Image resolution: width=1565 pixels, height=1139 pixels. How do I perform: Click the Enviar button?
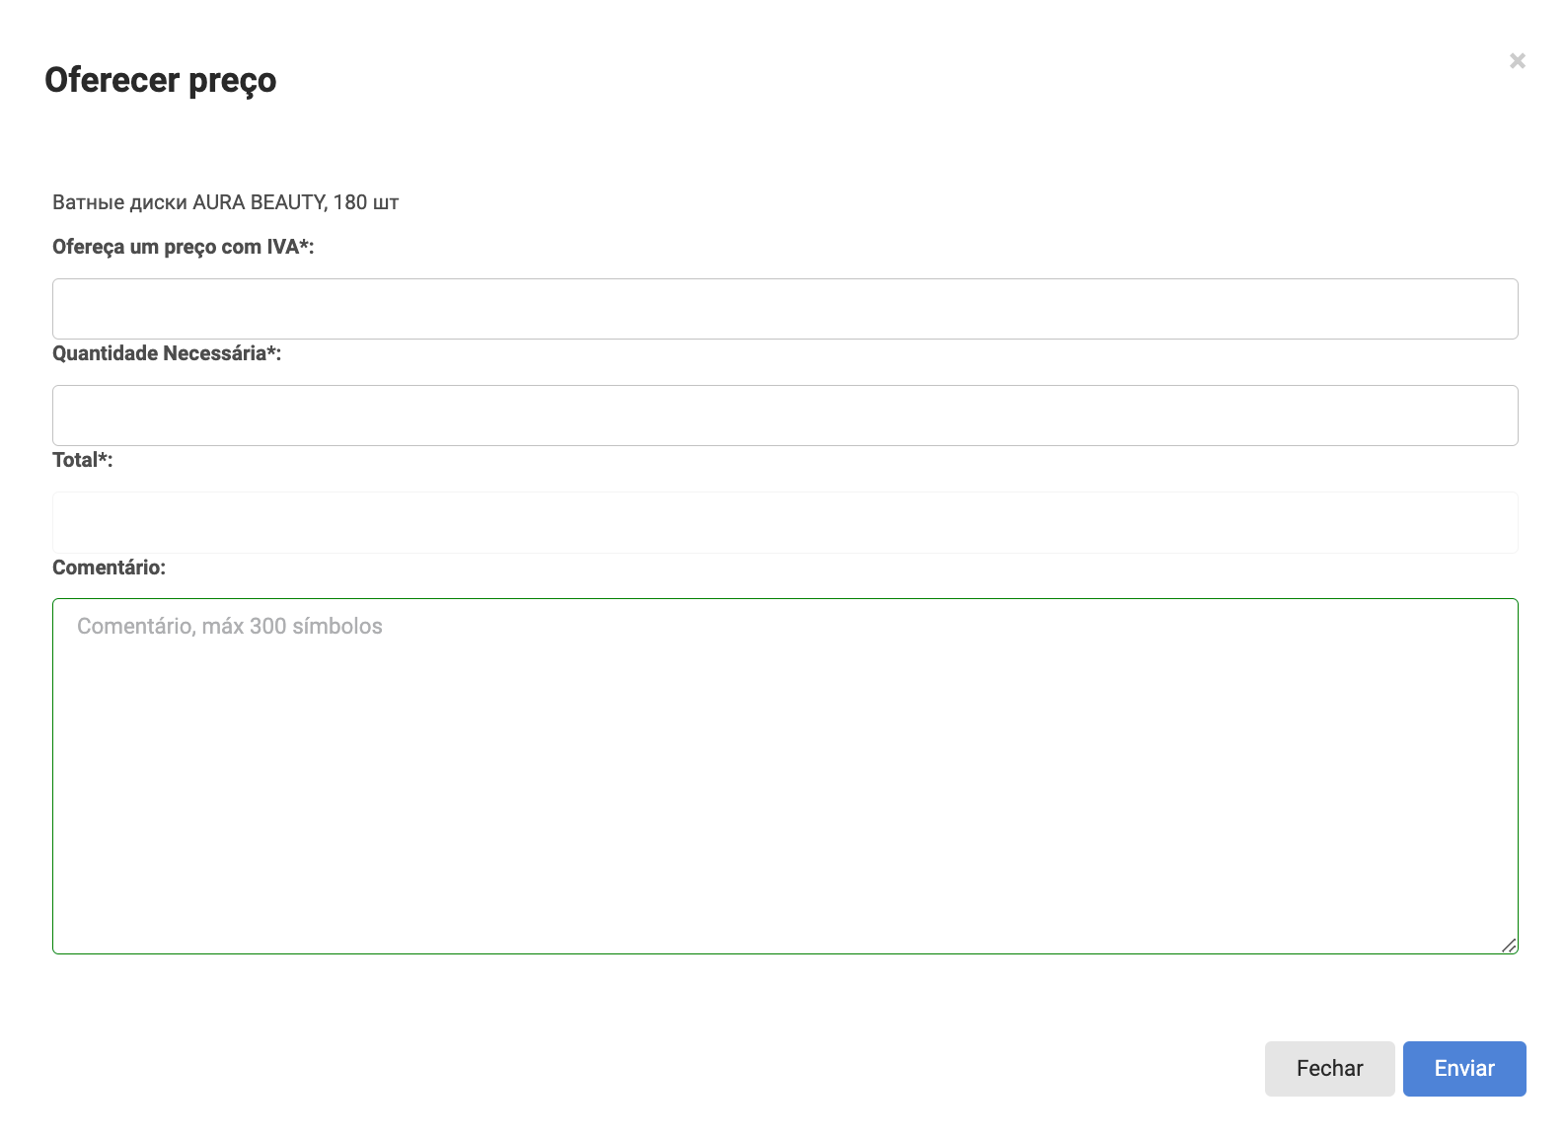click(1463, 1068)
